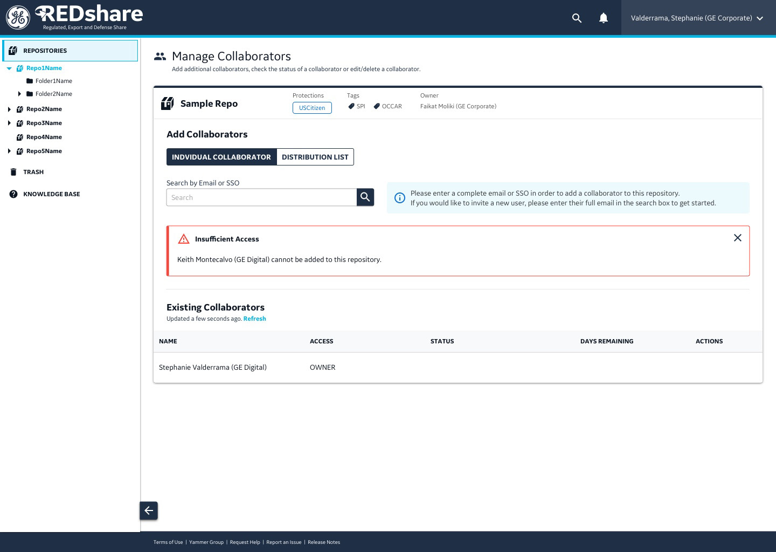Click the ACTIONS column header
Screen dimensions: 776x552
(x=709, y=341)
